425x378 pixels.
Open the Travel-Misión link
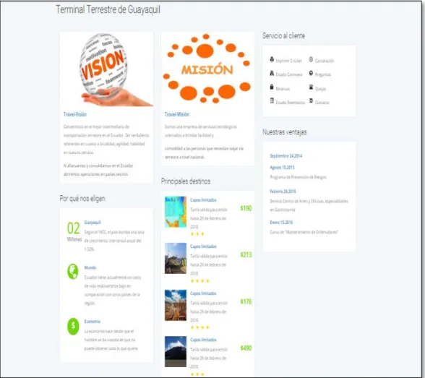tap(177, 114)
